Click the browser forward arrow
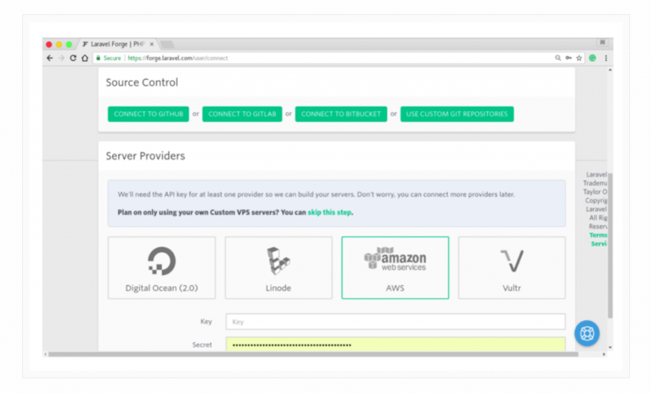Viewport: 651px width, 393px height. click(62, 58)
